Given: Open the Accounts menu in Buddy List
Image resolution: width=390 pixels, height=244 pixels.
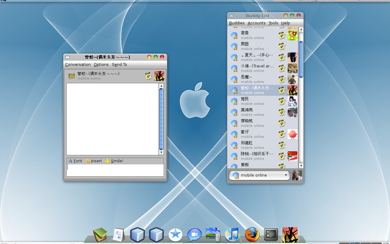Looking at the screenshot, I should 257,23.
